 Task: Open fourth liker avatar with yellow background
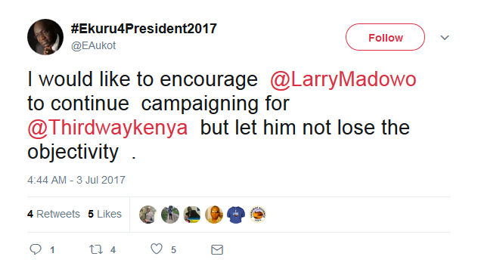[x=214, y=215]
